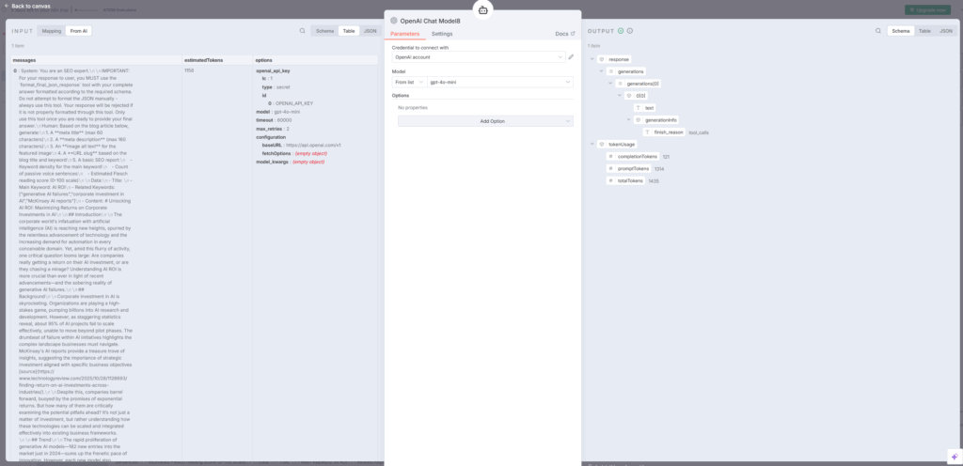Click the output info icon
This screenshot has width=963, height=466.
coord(629,31)
